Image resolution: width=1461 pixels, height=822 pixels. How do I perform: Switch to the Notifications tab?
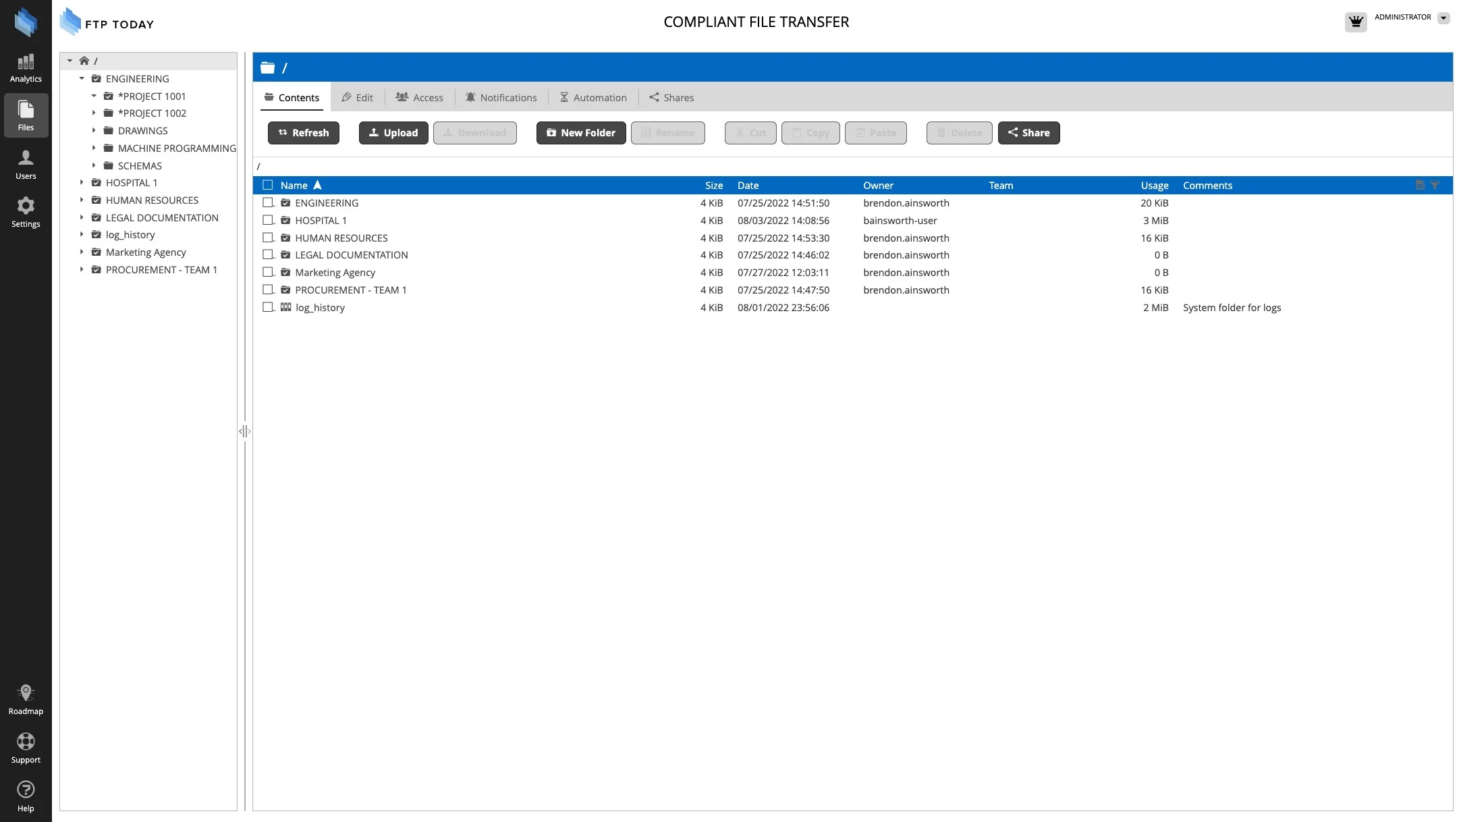click(x=501, y=97)
